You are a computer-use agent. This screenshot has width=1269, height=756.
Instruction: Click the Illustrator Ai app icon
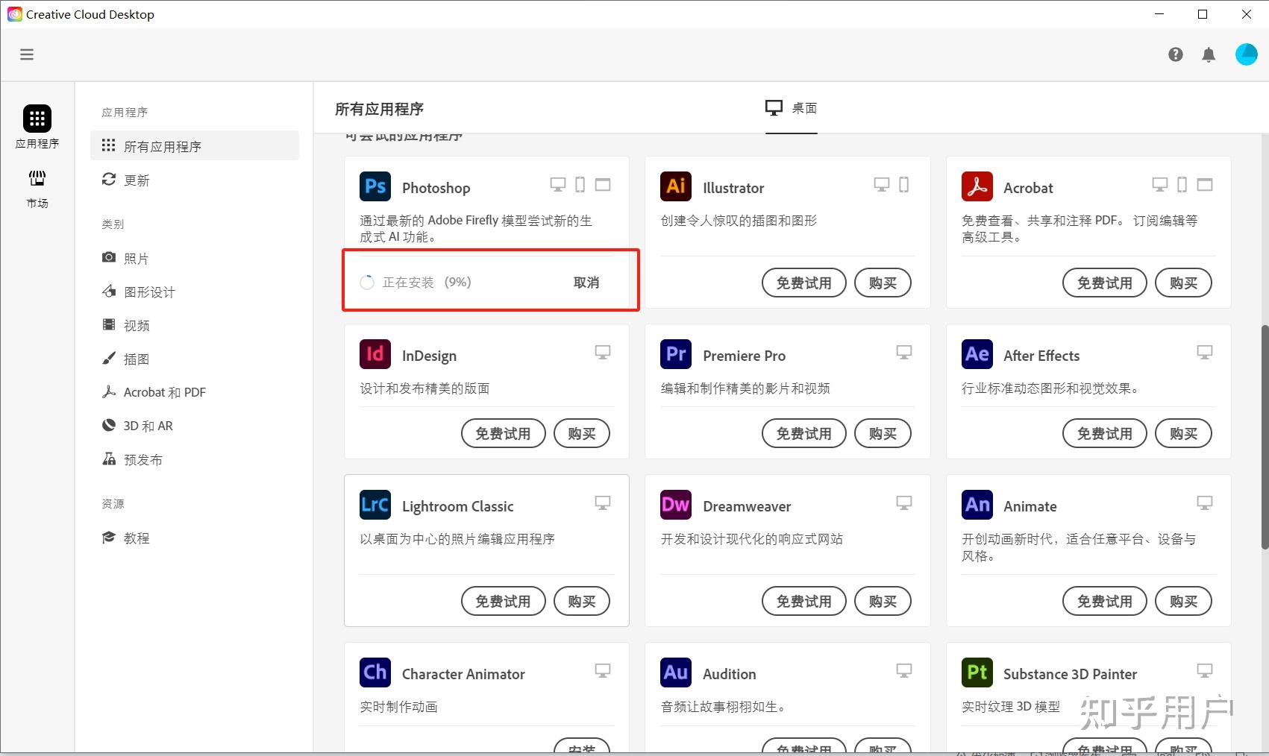click(x=676, y=186)
